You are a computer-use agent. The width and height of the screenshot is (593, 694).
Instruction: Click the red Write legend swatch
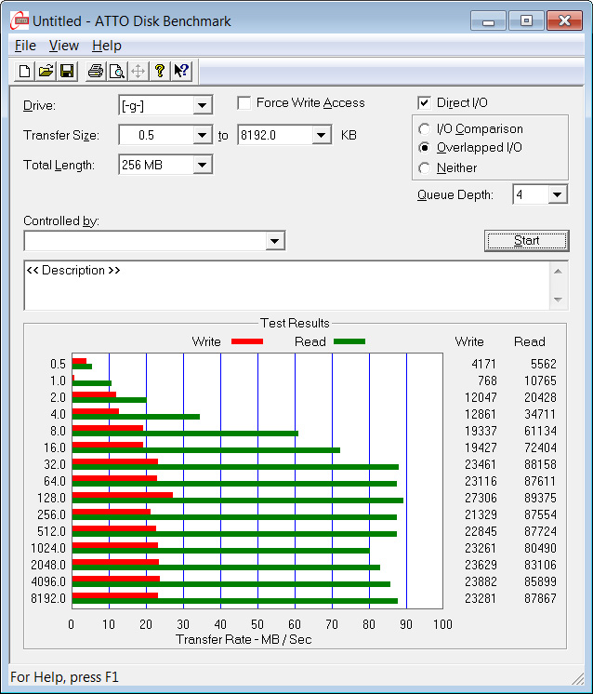pyautogui.click(x=247, y=341)
